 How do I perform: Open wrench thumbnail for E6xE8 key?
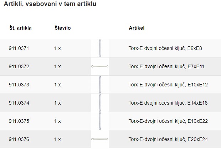[100, 48]
